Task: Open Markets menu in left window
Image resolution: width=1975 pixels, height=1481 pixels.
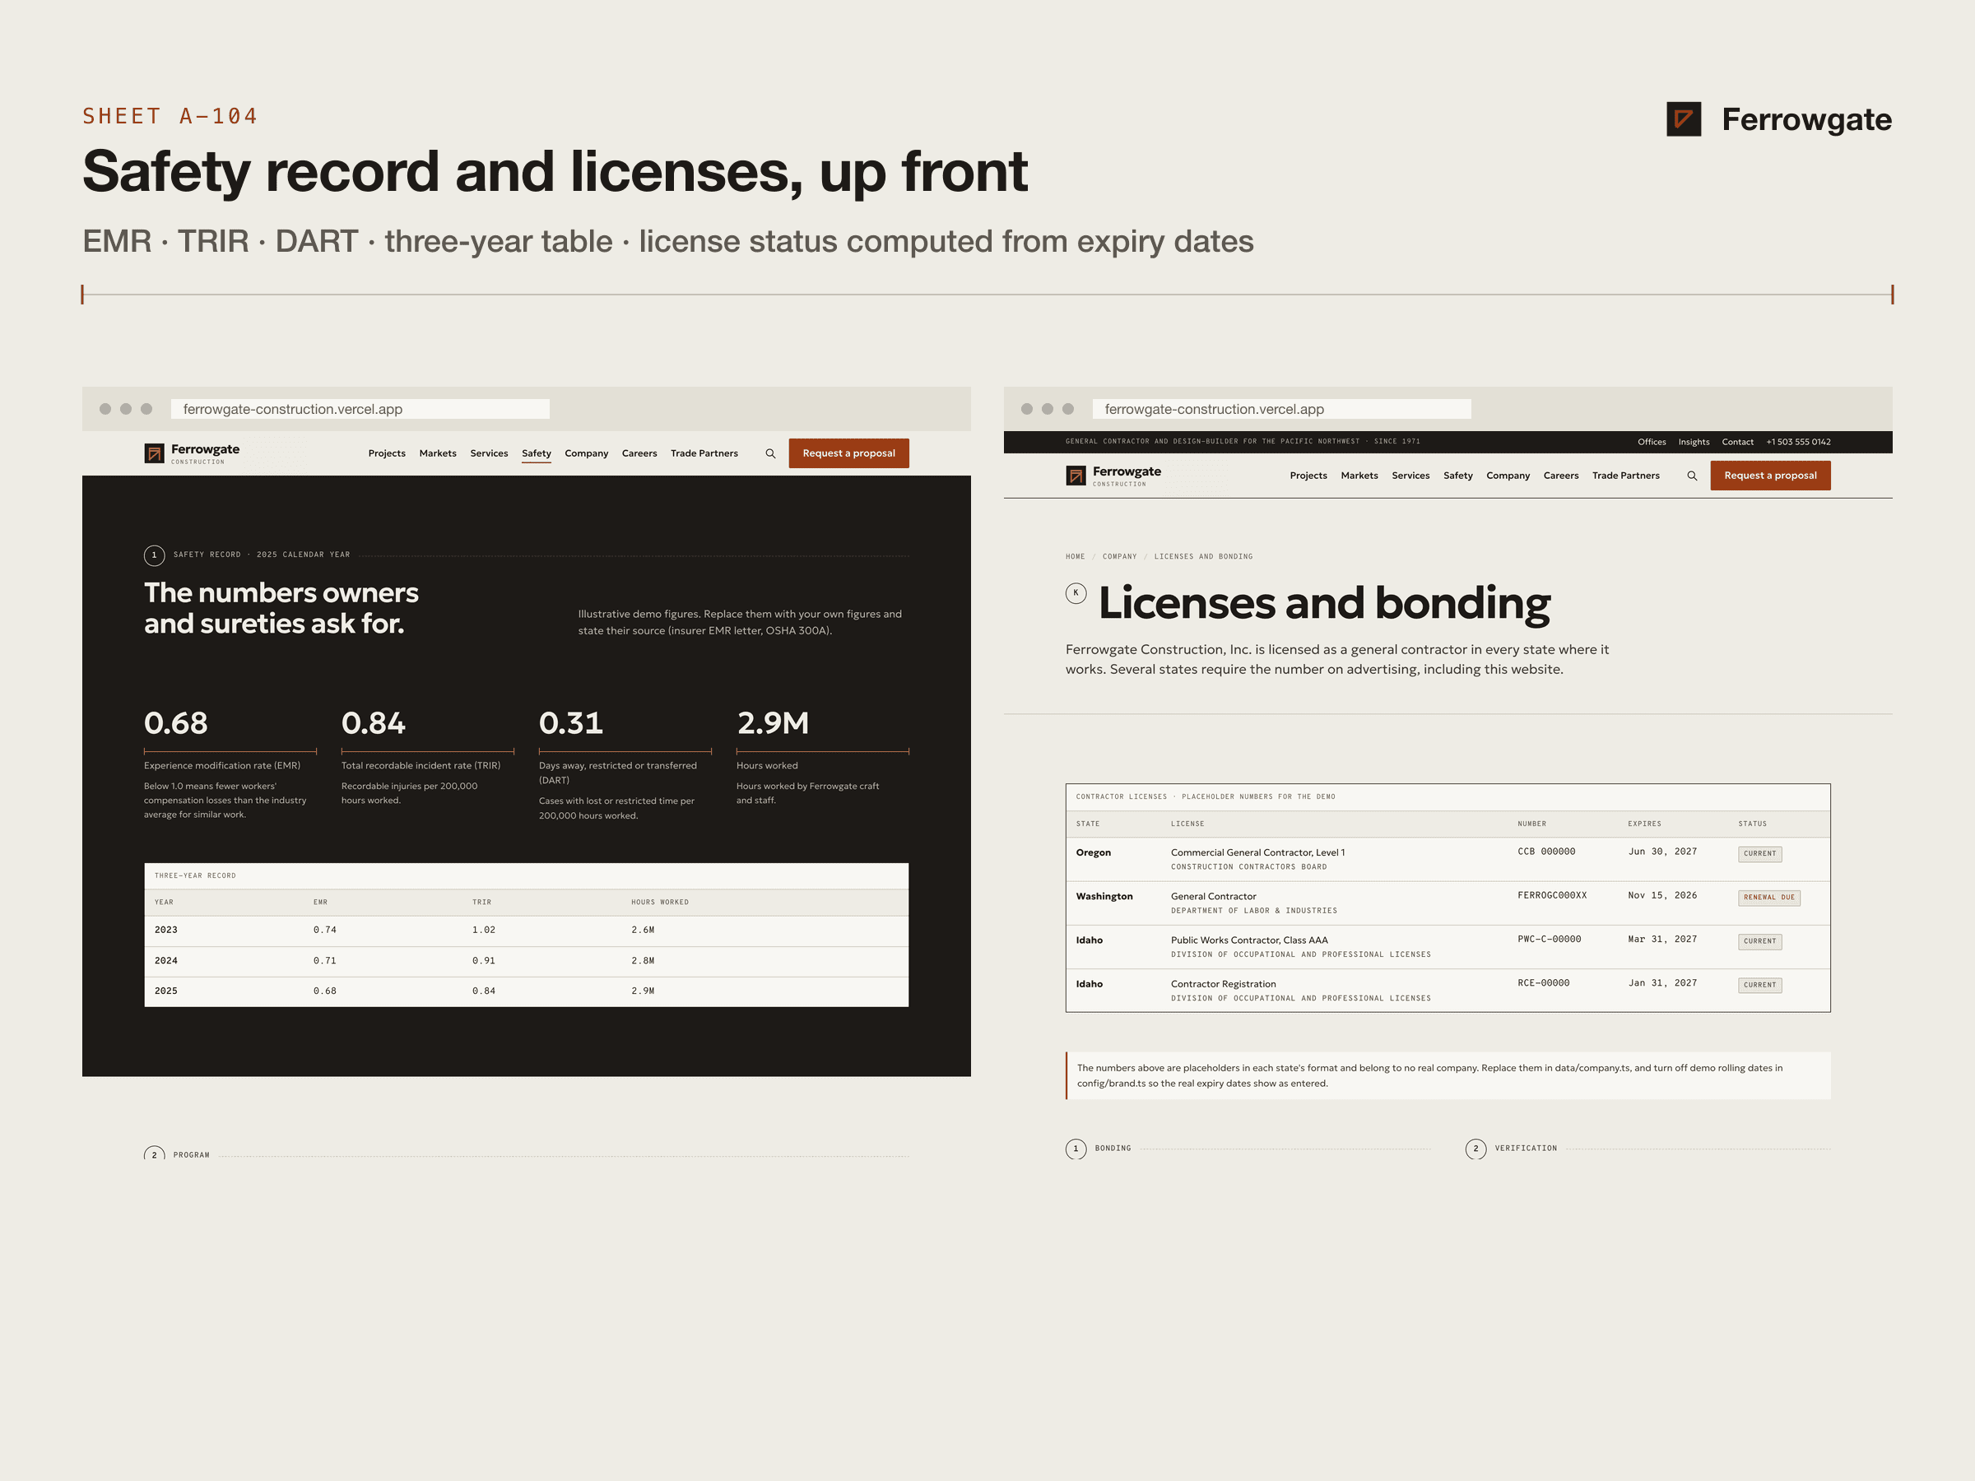Action: pyautogui.click(x=438, y=453)
